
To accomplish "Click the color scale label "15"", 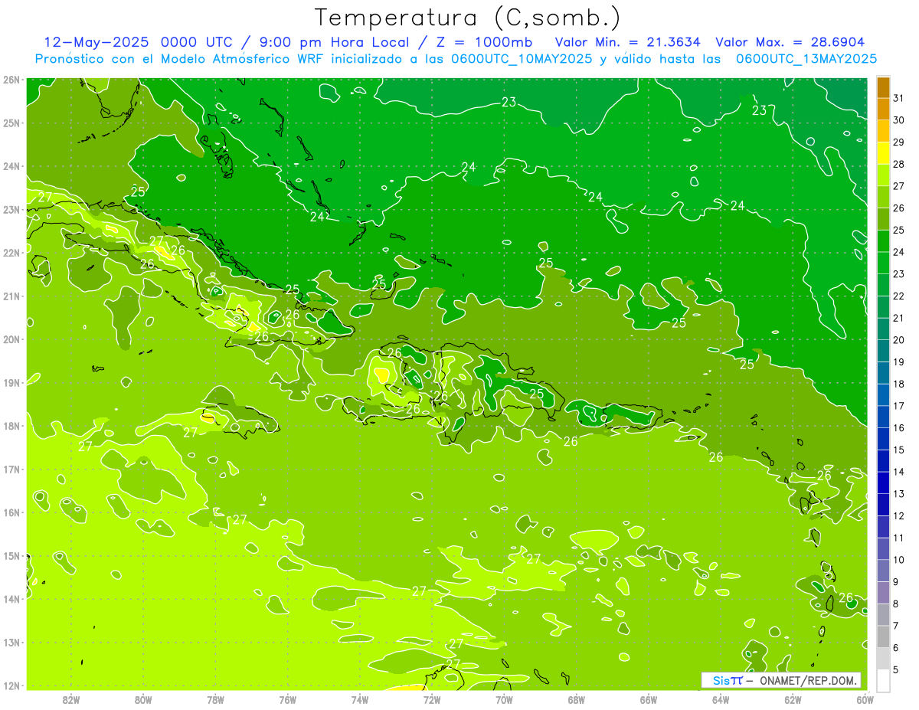I will [x=899, y=450].
